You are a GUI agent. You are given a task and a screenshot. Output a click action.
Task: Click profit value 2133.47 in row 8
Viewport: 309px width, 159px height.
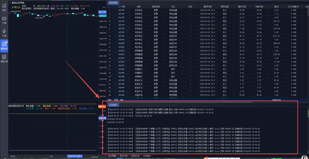coord(276,36)
